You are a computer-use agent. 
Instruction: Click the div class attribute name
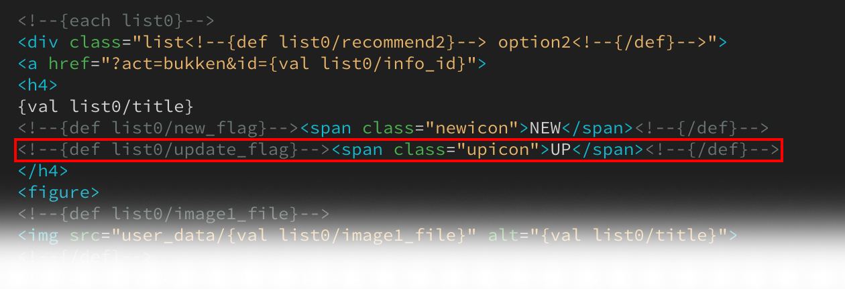[95, 43]
